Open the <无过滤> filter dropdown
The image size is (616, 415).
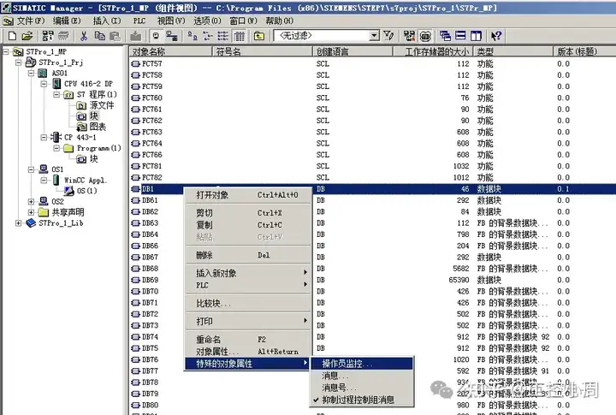(375, 36)
